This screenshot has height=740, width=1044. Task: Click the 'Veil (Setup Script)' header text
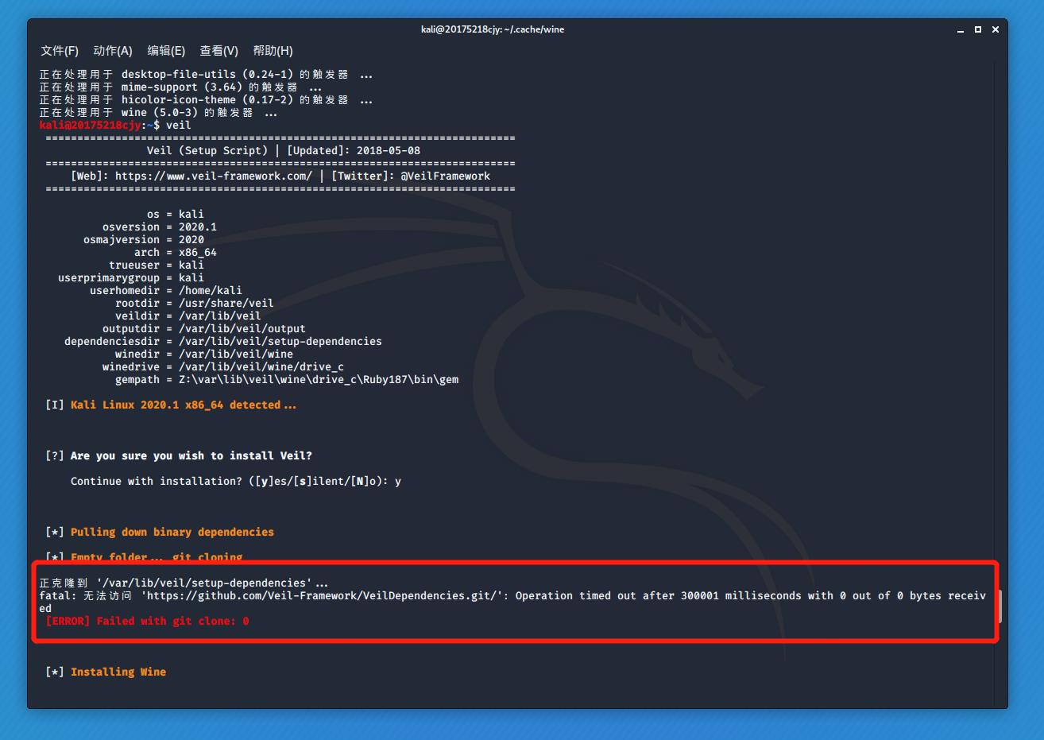point(207,151)
